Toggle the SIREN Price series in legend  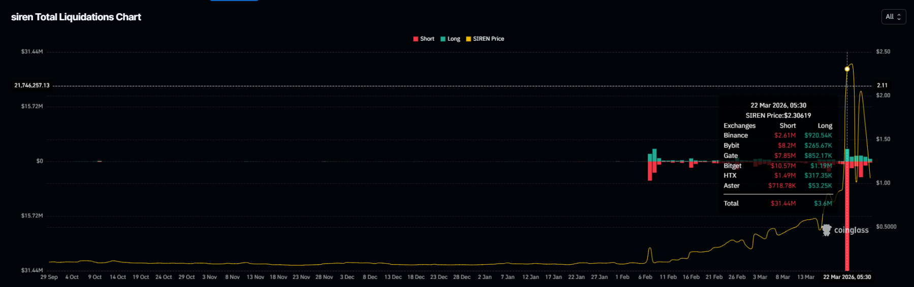click(485, 39)
